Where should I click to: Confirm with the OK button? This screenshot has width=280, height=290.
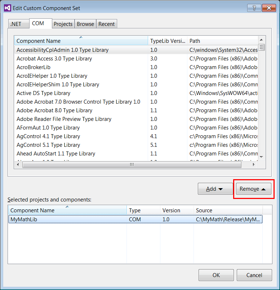216,275
